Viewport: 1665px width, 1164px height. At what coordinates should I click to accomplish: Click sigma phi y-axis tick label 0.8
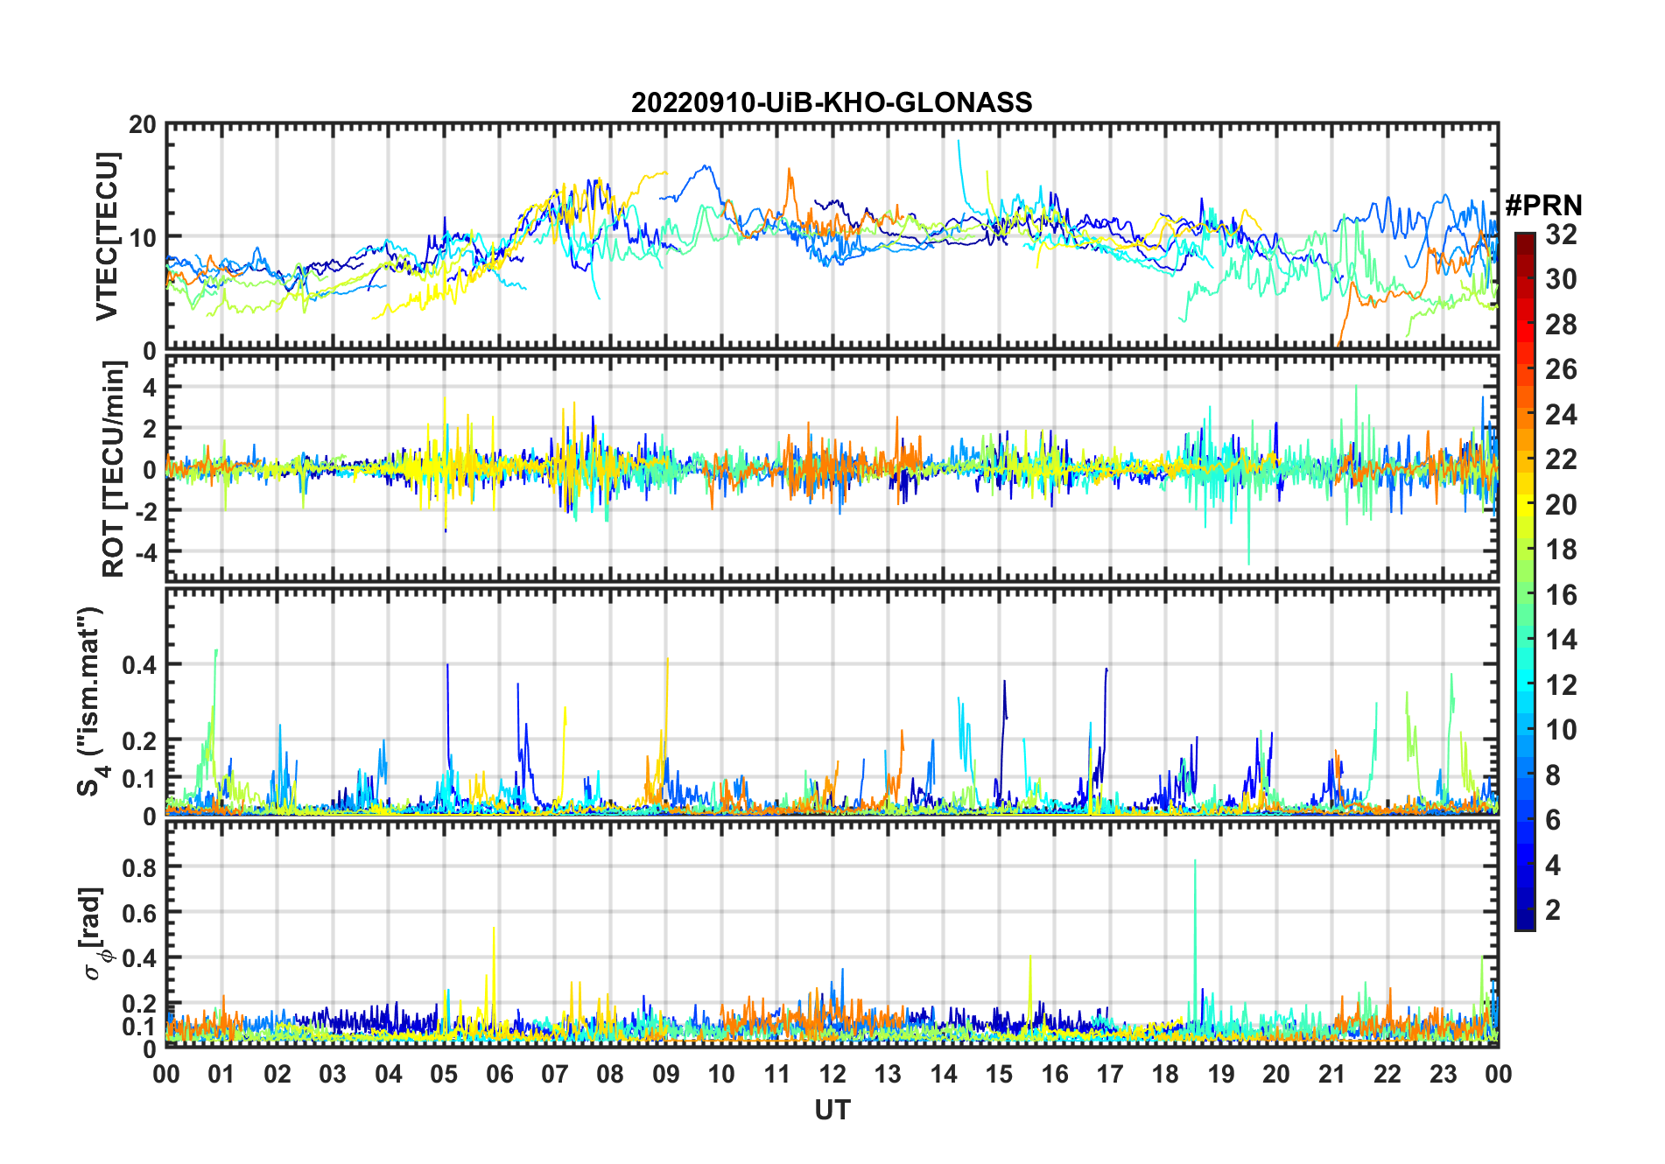tap(139, 867)
